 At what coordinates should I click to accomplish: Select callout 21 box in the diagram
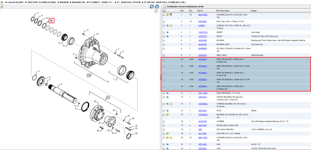(108, 97)
